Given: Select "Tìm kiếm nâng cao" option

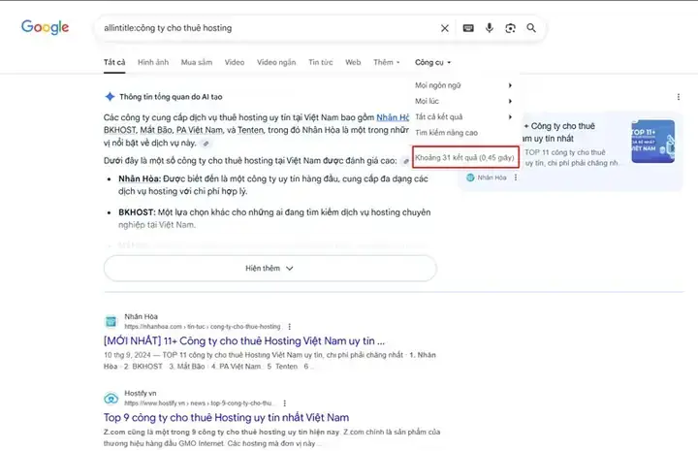Looking at the screenshot, I should 446,132.
